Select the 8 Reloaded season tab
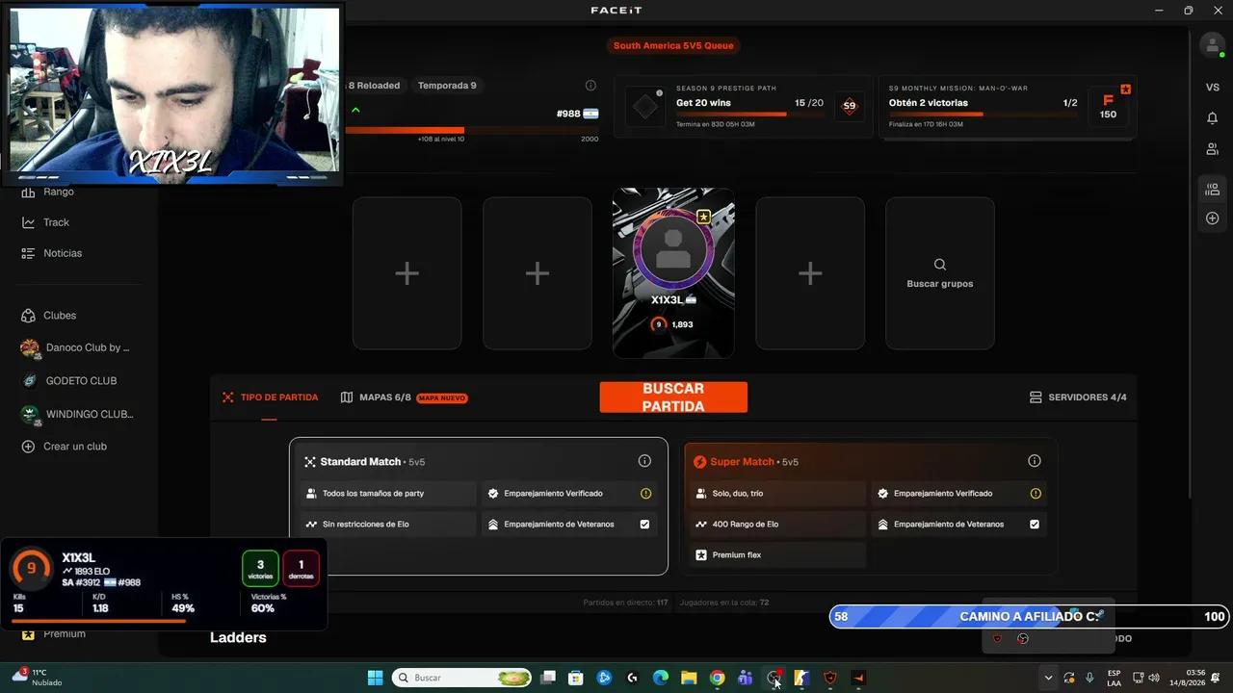This screenshot has height=693, width=1233. pos(374,86)
